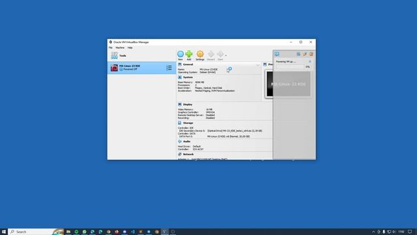The width and height of the screenshot is (417, 235).
Task: Click the Network section icon
Action: (180, 154)
